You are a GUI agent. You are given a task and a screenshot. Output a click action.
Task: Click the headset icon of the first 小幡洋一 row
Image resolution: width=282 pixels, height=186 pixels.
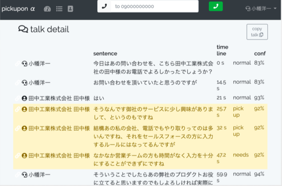pyautogui.click(x=24, y=64)
